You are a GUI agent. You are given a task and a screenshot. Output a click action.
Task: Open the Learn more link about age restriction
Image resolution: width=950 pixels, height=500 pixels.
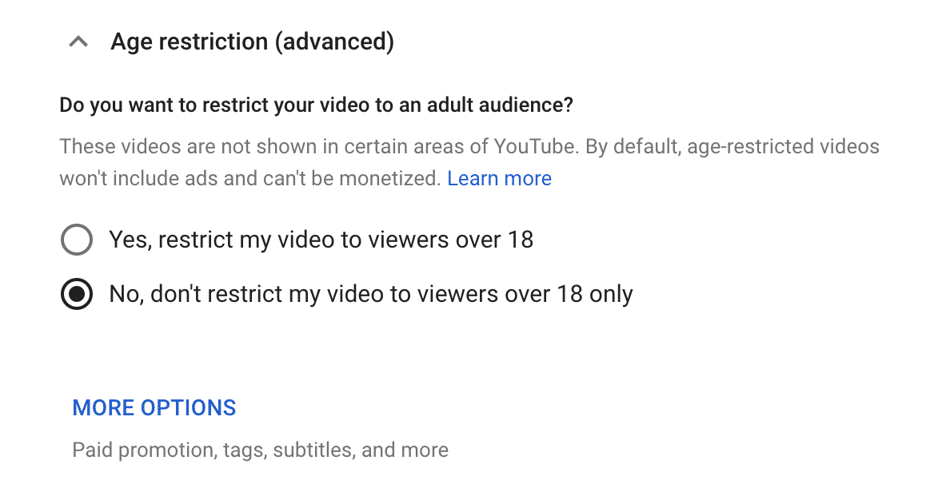pos(499,178)
